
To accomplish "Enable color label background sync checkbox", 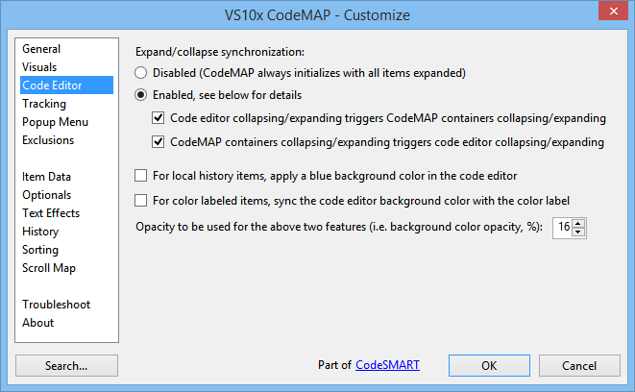I will point(140,201).
